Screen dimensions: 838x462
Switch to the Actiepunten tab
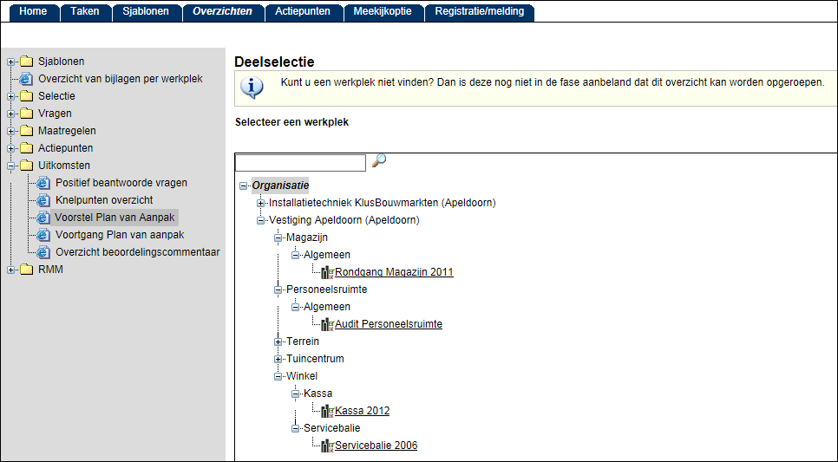[x=303, y=11]
